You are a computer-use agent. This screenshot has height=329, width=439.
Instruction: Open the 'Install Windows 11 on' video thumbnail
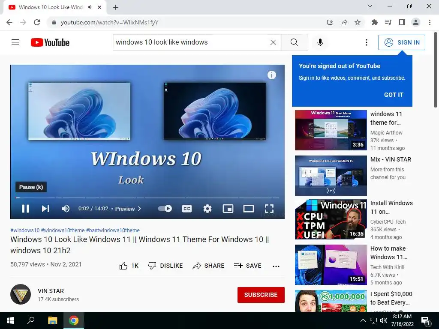click(x=331, y=219)
